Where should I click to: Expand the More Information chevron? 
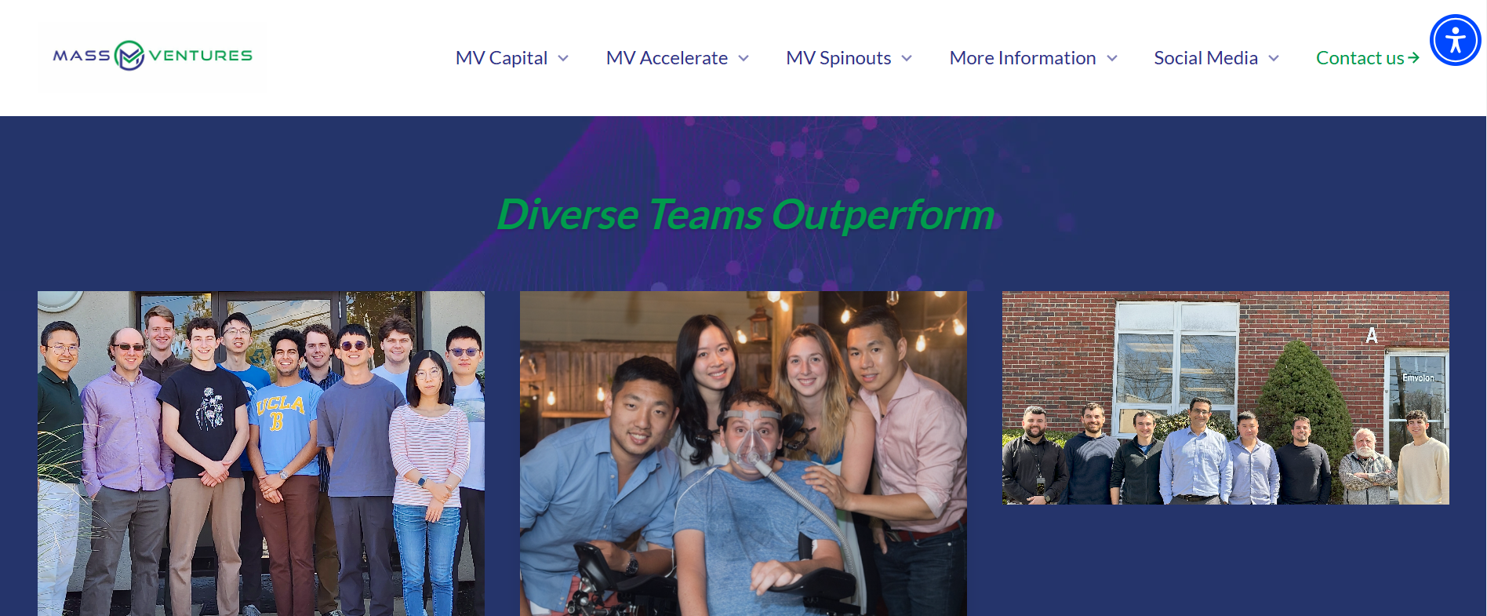click(1112, 59)
